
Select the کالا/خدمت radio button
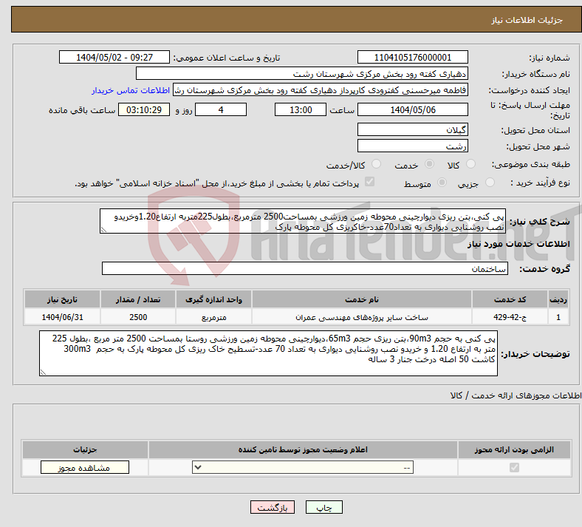376,164
